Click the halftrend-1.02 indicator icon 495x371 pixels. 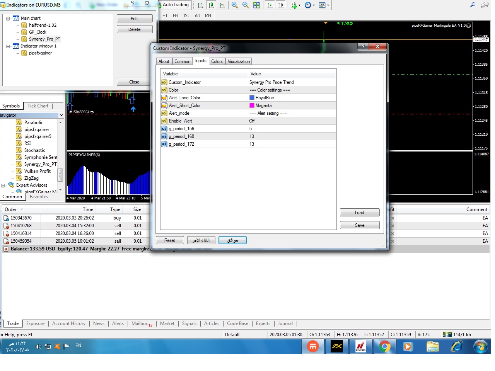[x=24, y=25]
